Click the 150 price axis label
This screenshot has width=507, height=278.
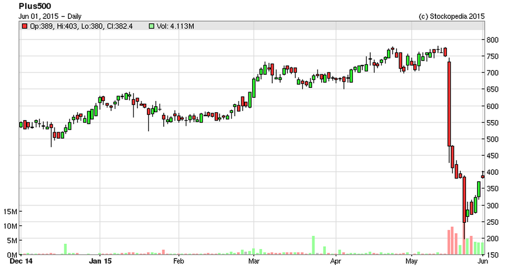[492, 255]
